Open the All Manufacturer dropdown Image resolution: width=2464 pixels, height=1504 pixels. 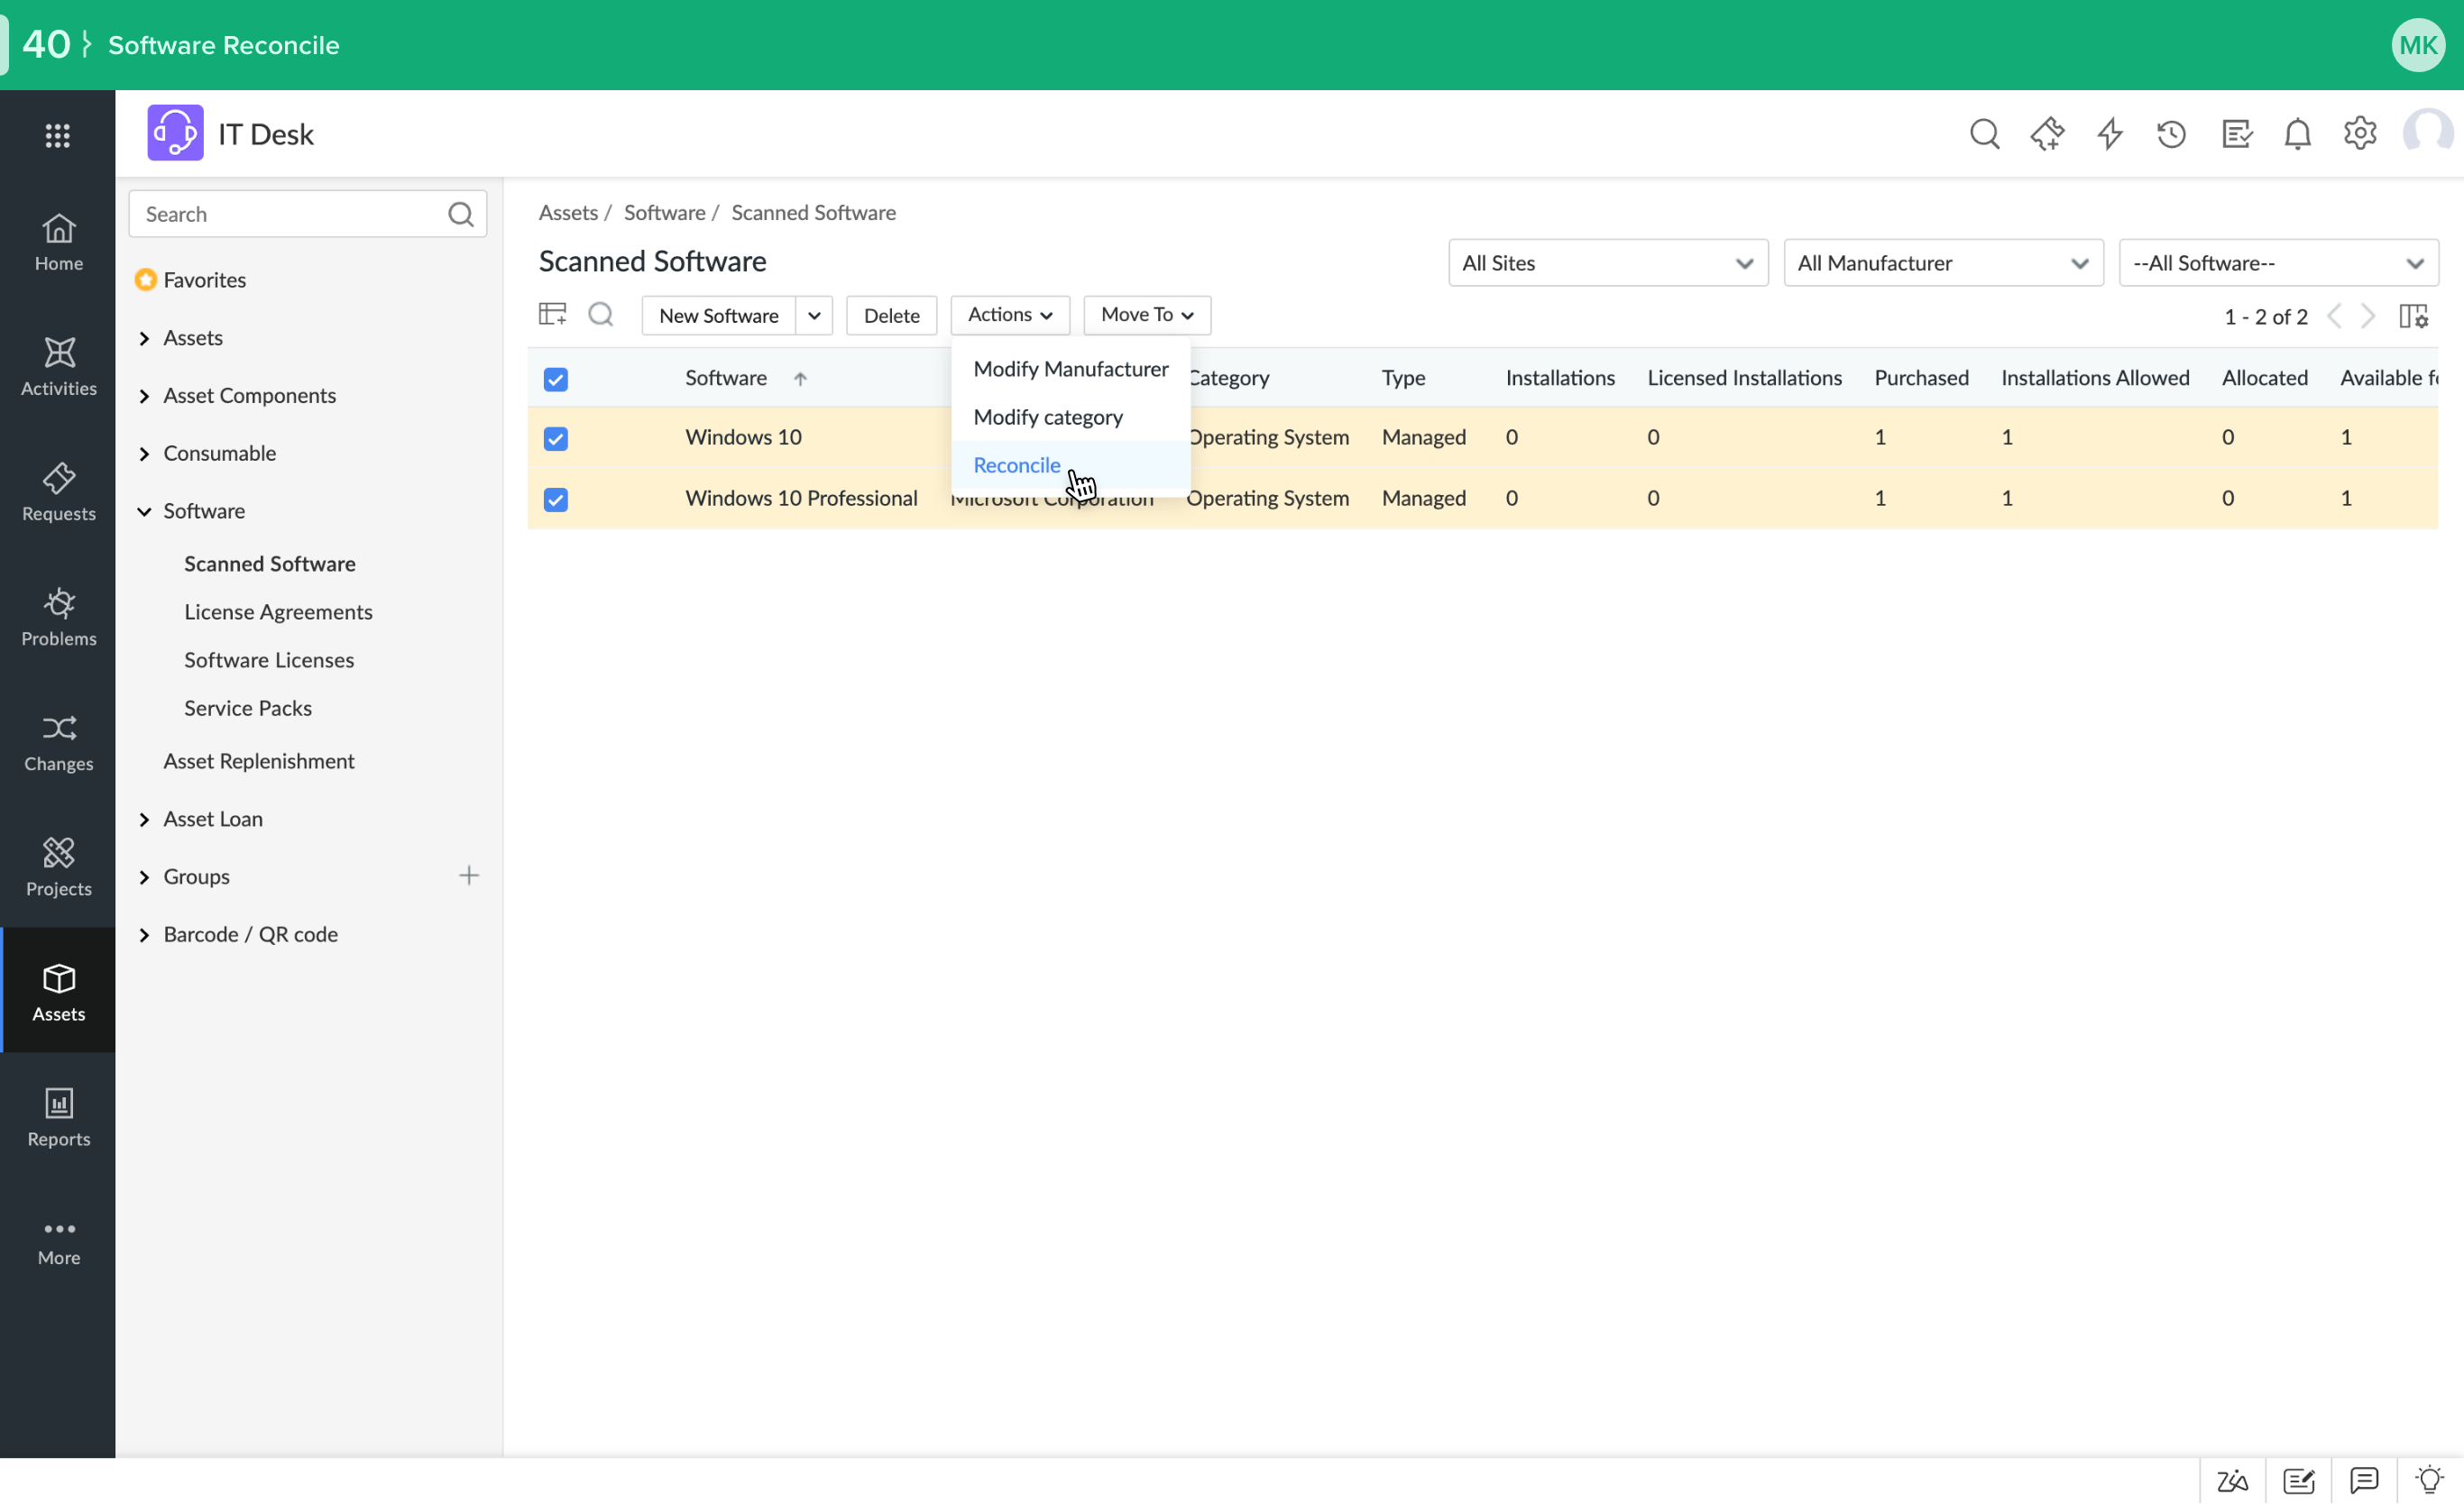click(x=1943, y=263)
